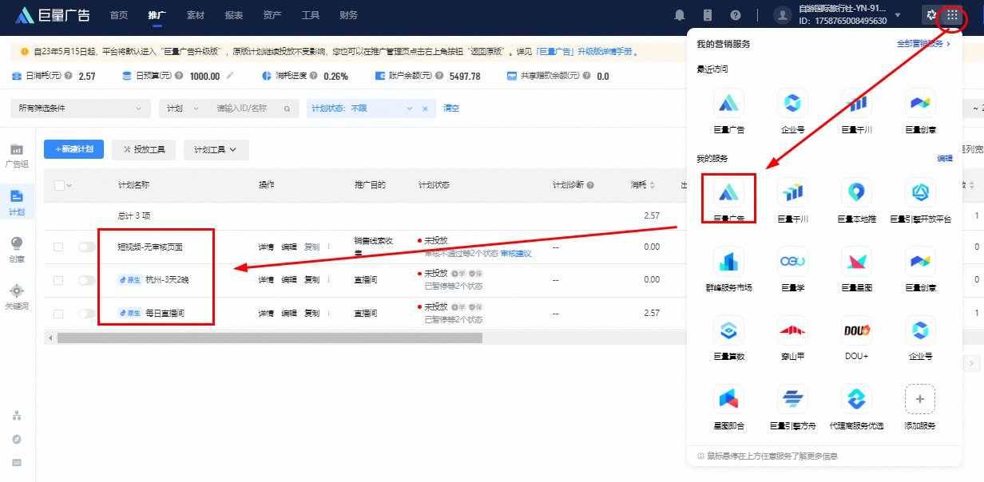This screenshot has width=984, height=482.
Task: Click the search icon in ID/名称 box
Action: [288, 109]
